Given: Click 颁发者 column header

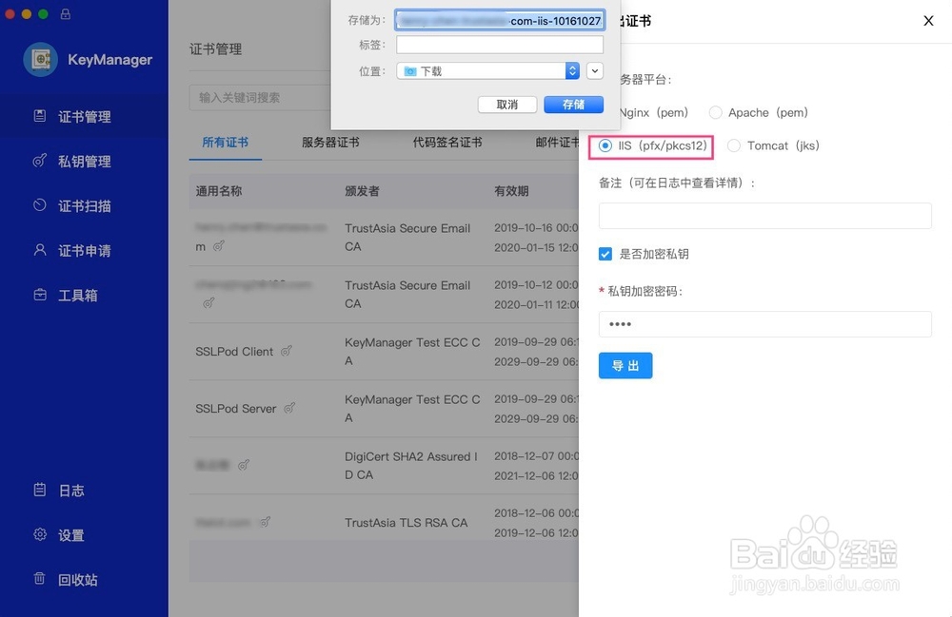Looking at the screenshot, I should tap(362, 191).
